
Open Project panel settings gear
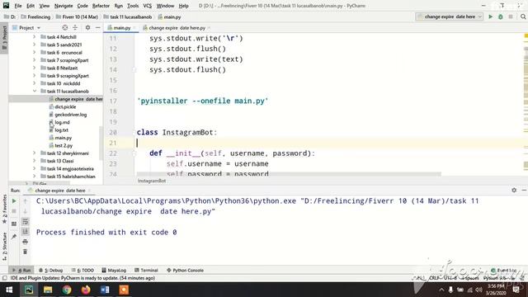tap(87, 27)
